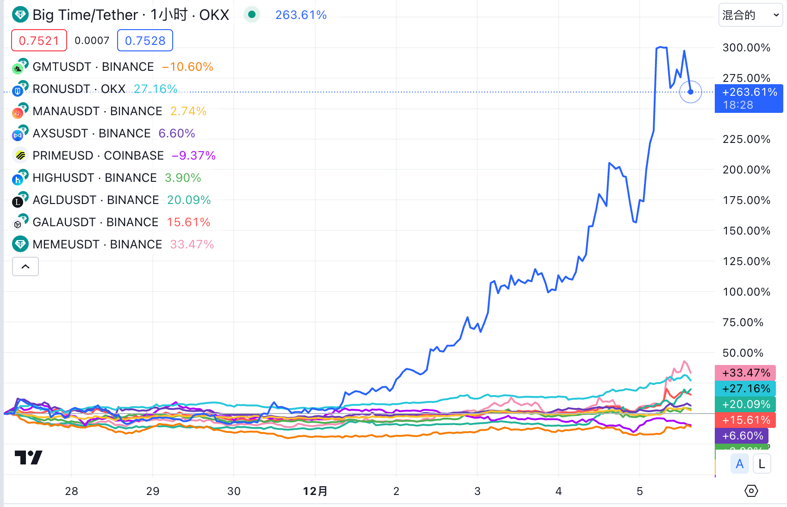
Task: Click the +27.16% cyan axis label
Action: pyautogui.click(x=745, y=389)
